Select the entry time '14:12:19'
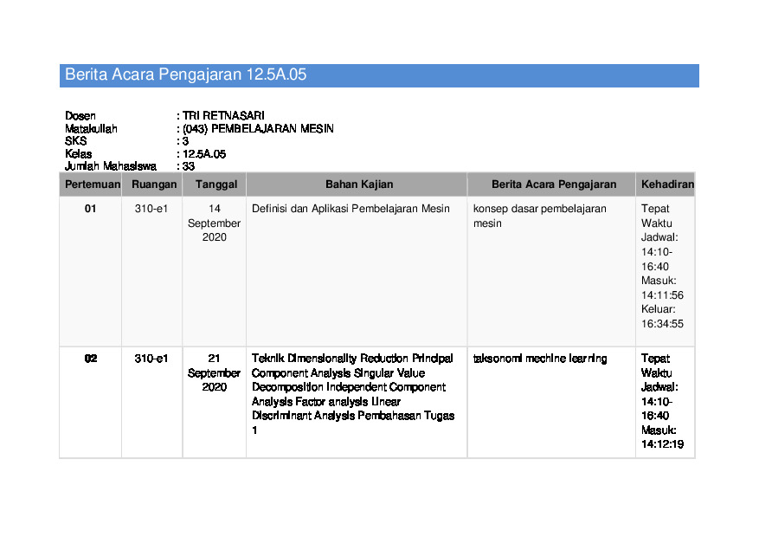This screenshot has width=759, height=537. [662, 444]
